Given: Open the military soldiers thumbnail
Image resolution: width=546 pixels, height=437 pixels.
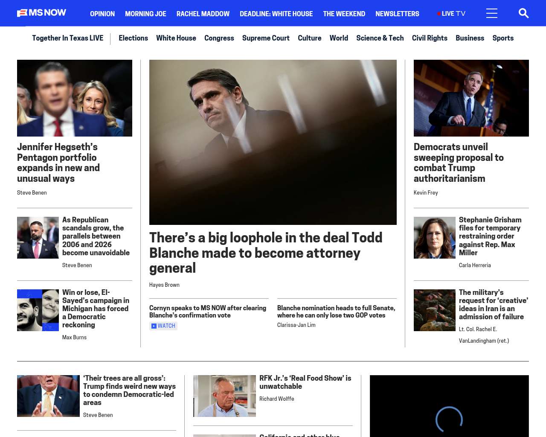Looking at the screenshot, I should [435, 310].
